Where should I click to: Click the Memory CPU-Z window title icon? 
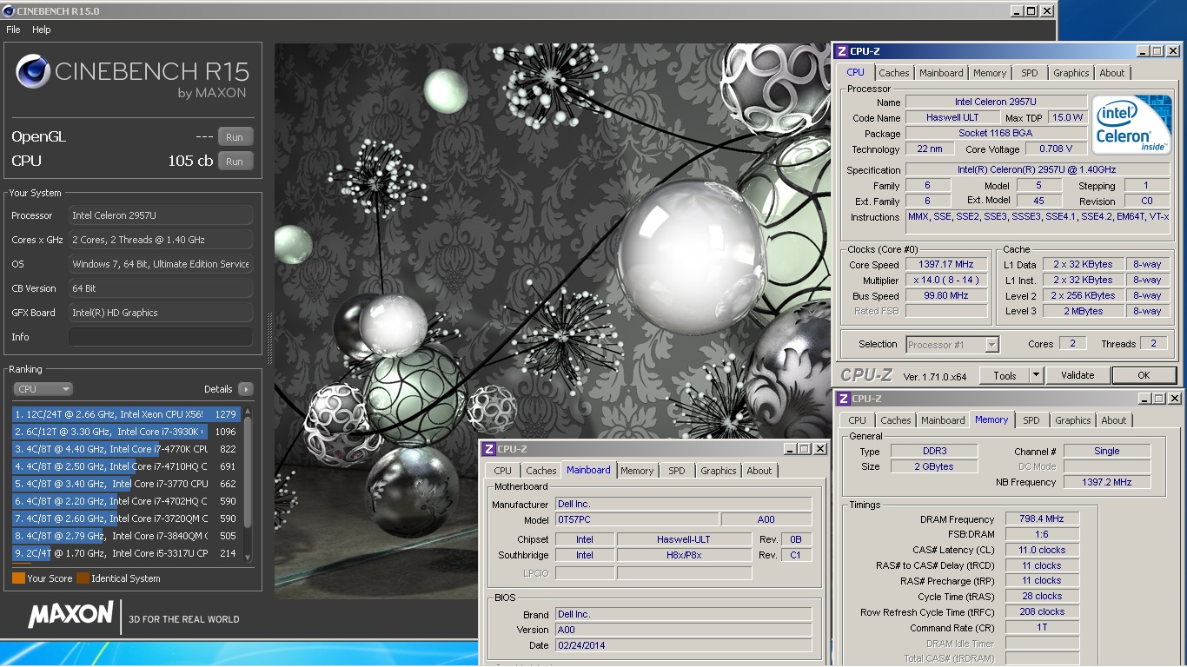pos(844,399)
